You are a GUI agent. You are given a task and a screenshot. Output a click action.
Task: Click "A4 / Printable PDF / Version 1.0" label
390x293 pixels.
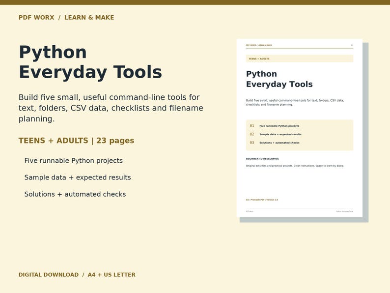coord(262,200)
